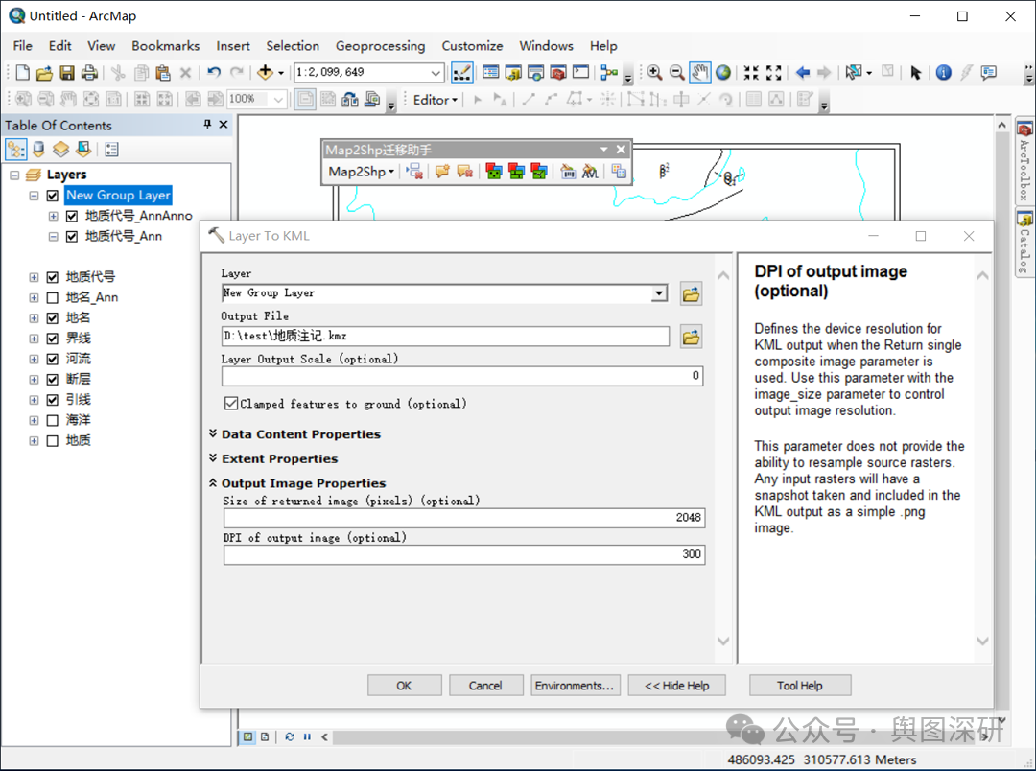1036x771 pixels.
Task: Click the Full Extent globe icon
Action: tap(723, 73)
